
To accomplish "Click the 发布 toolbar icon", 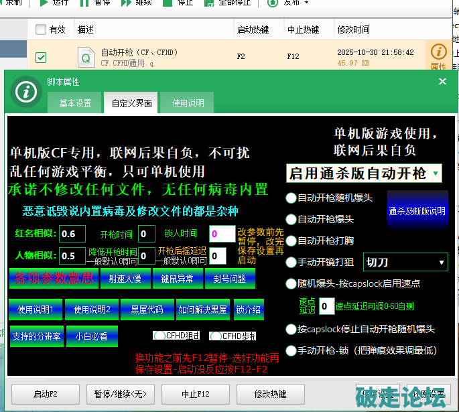I will pyautogui.click(x=273, y=3).
